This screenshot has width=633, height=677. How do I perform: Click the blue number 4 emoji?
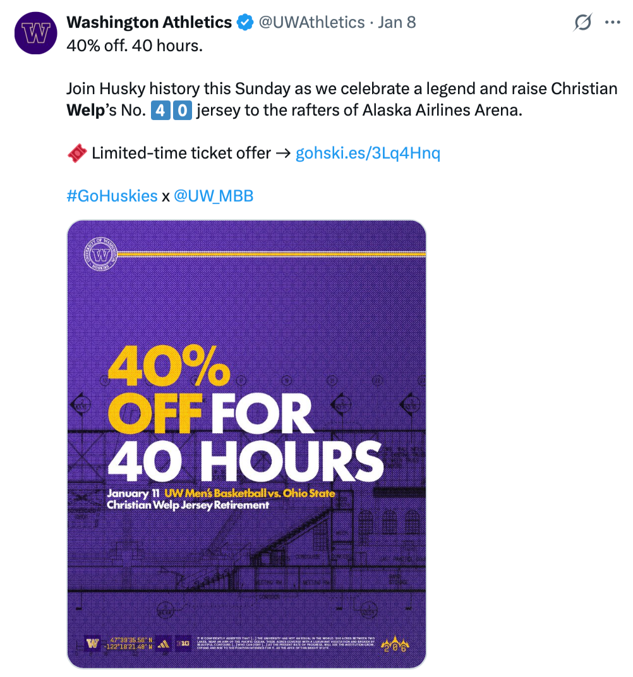point(160,111)
